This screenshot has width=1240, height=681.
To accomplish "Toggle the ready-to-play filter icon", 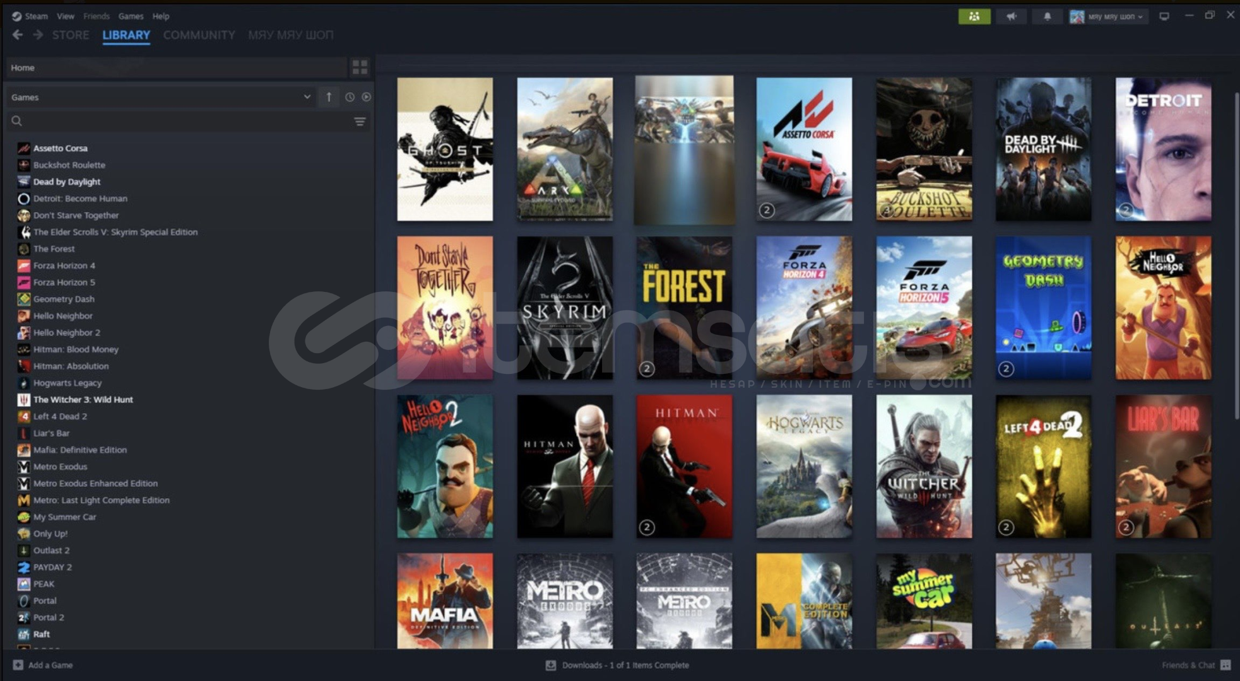I will click(x=366, y=97).
